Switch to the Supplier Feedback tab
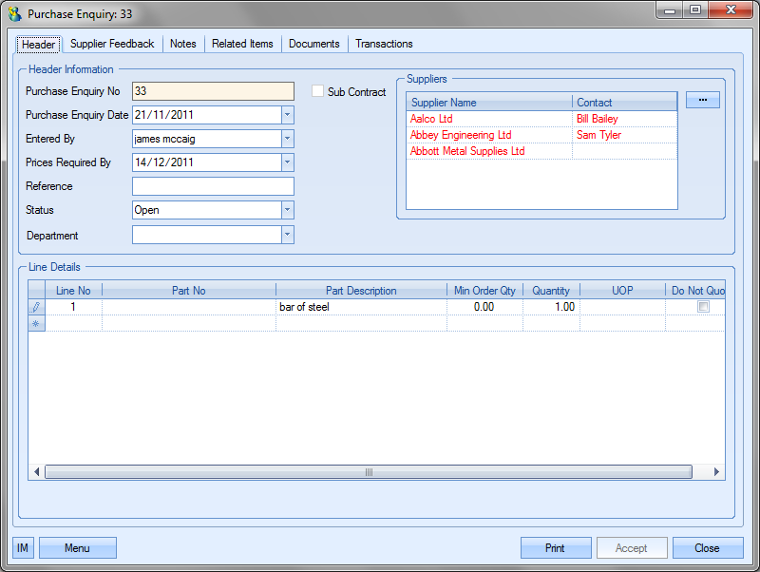This screenshot has height=572, width=760. click(112, 44)
